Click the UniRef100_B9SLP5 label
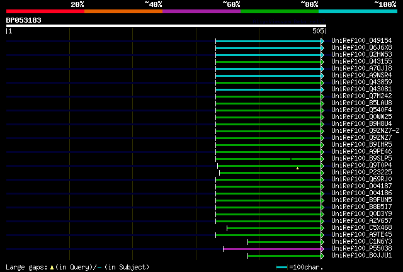 click(361, 159)
